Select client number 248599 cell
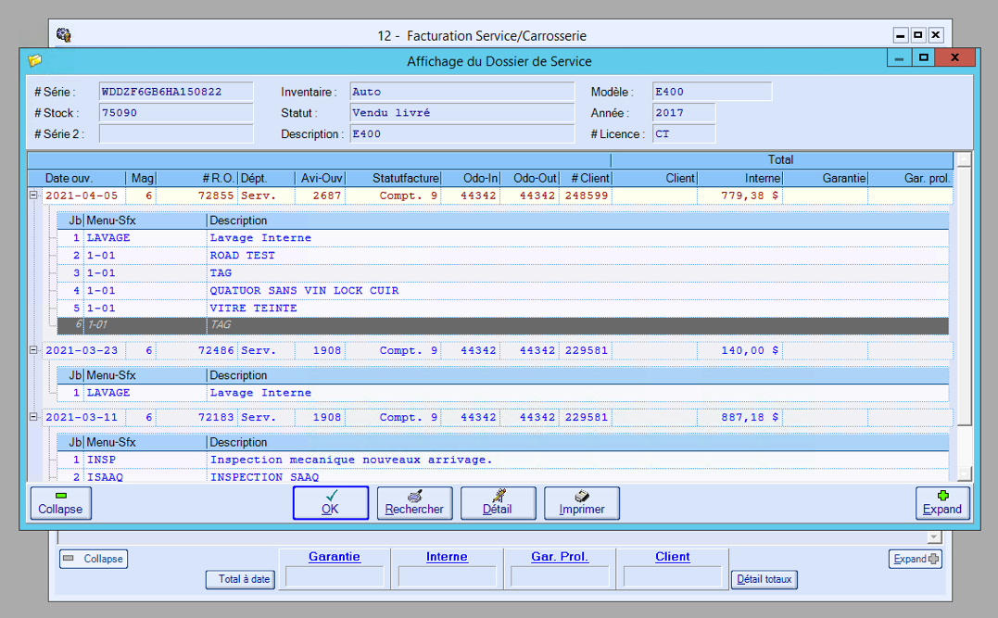This screenshot has height=618, width=998. (585, 195)
